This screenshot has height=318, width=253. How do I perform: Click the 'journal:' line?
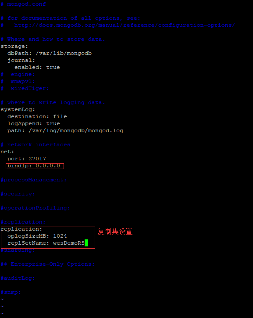(x=21, y=60)
